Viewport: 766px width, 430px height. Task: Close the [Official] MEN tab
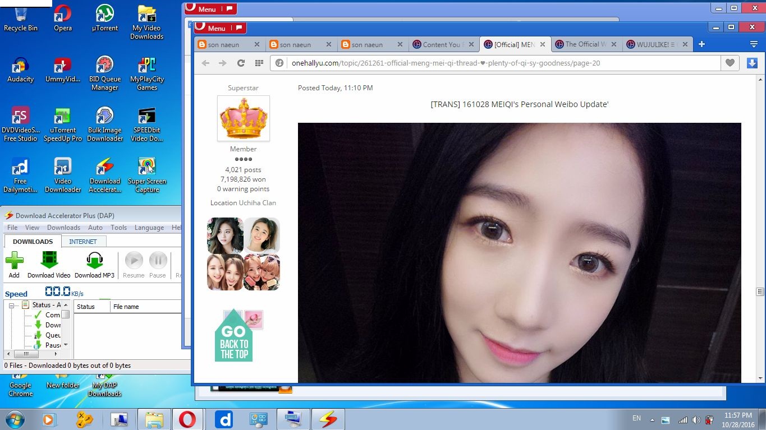543,44
